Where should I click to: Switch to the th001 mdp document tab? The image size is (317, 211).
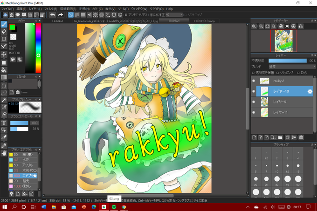tap(204, 21)
